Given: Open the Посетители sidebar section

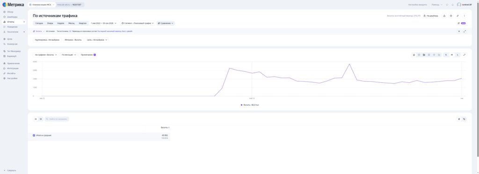Looking at the screenshot, I should pos(13,32).
